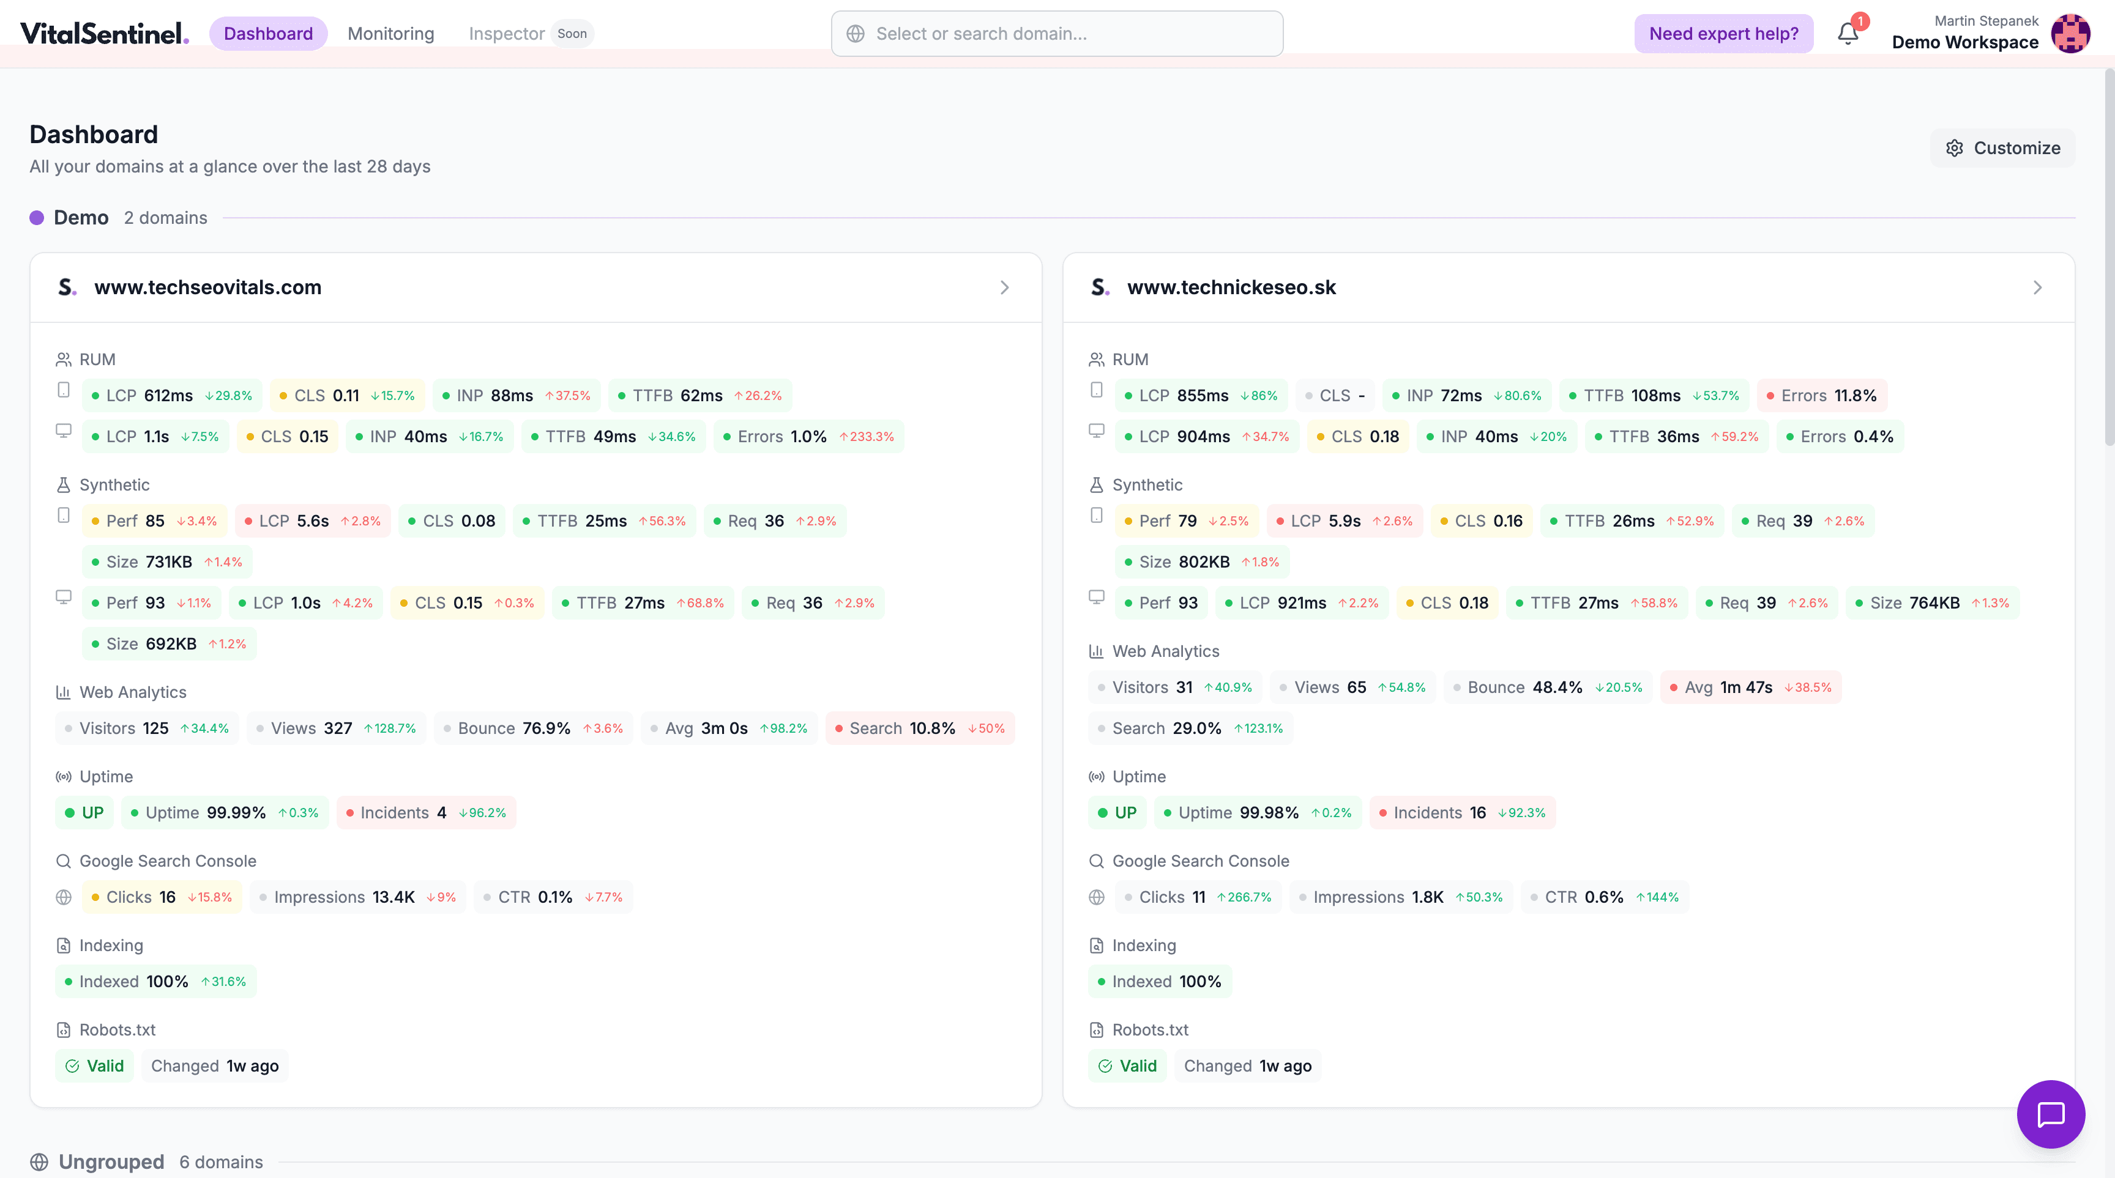The image size is (2115, 1178).
Task: Click the RUM users icon for www.techseovitals.com
Action: pos(64,358)
